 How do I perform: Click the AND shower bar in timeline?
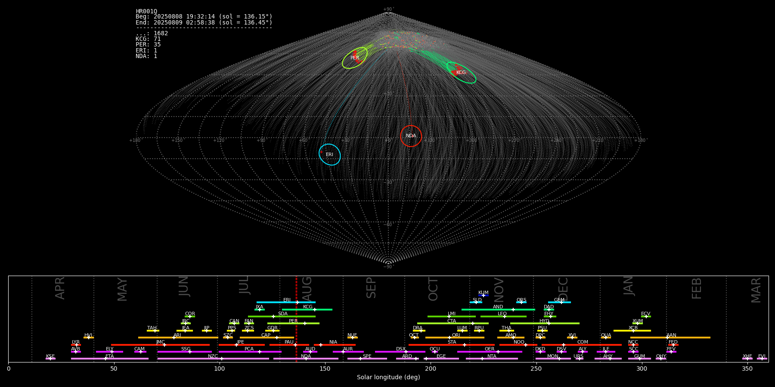click(498, 309)
